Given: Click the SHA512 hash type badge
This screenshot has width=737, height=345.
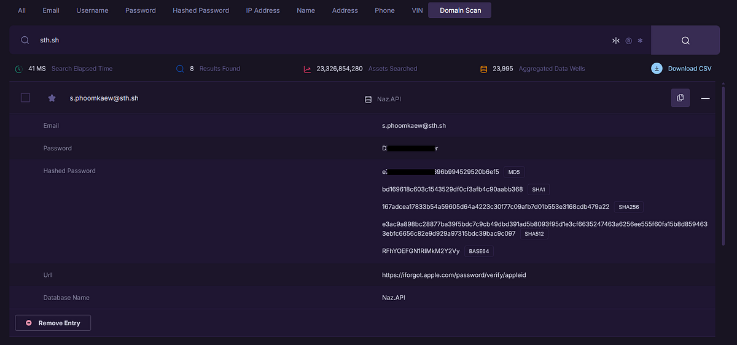Looking at the screenshot, I should pyautogui.click(x=534, y=234).
